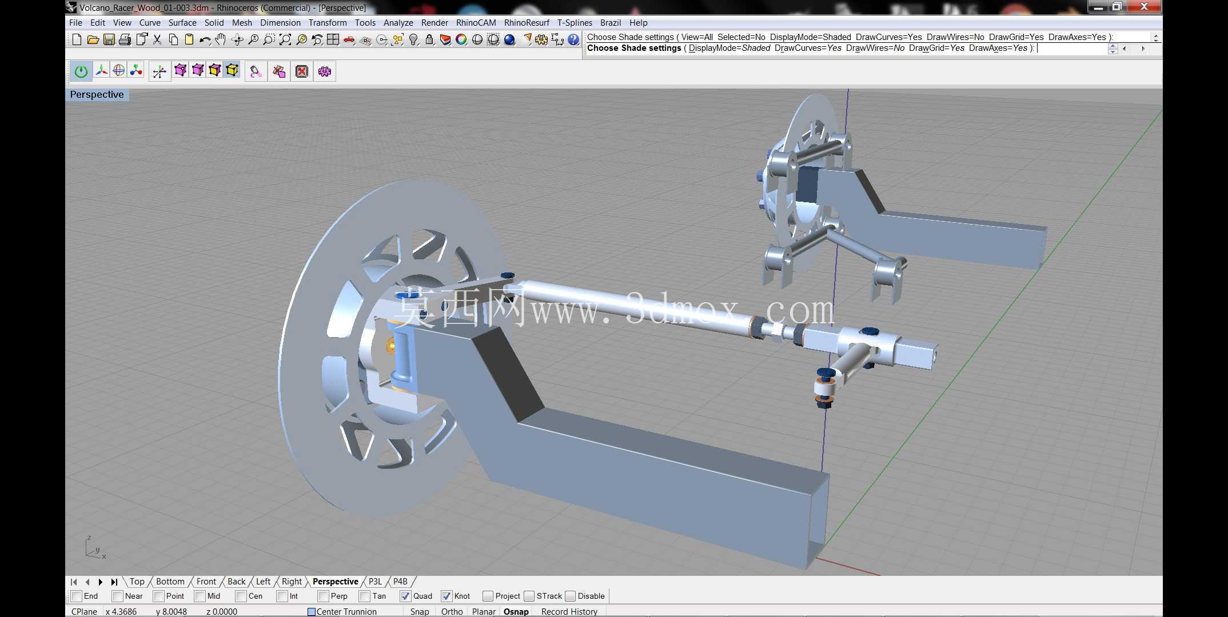1228x617 pixels.
Task: Select the Pan hand tool
Action: (x=221, y=39)
